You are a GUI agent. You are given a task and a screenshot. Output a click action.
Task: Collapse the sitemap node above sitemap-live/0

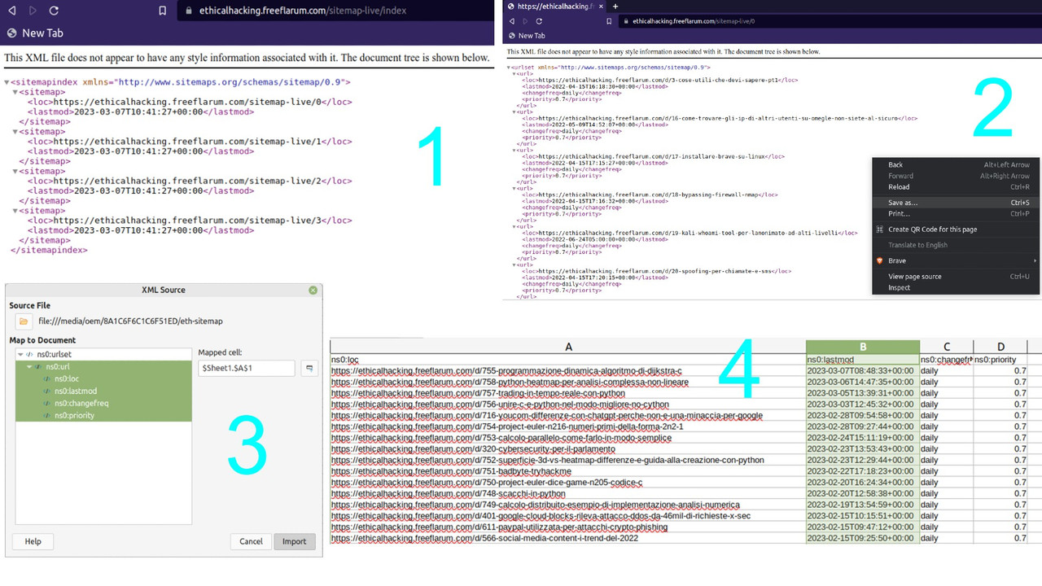[15, 92]
